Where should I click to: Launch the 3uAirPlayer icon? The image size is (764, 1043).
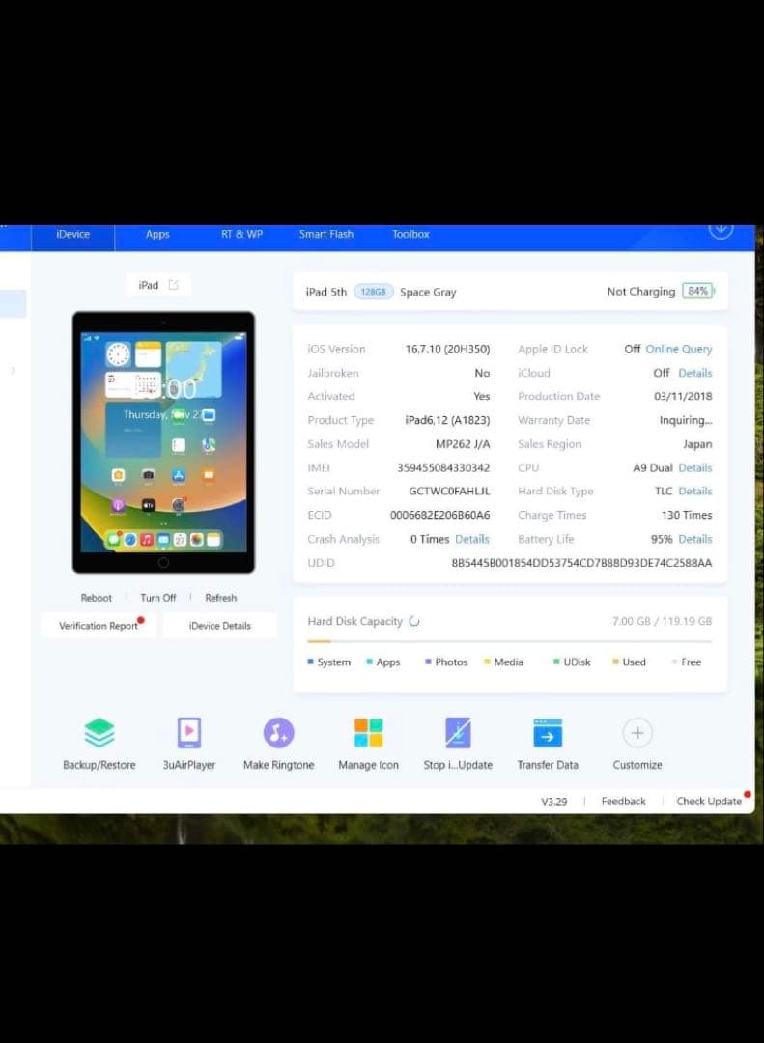pos(189,733)
